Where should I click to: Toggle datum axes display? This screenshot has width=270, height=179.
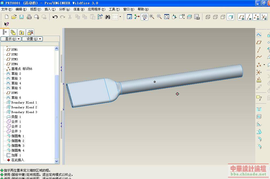[249, 17]
